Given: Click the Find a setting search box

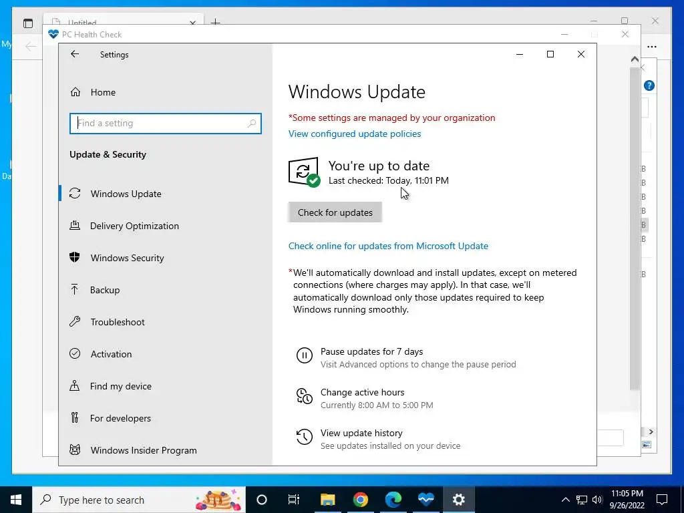Looking at the screenshot, I should [x=166, y=123].
